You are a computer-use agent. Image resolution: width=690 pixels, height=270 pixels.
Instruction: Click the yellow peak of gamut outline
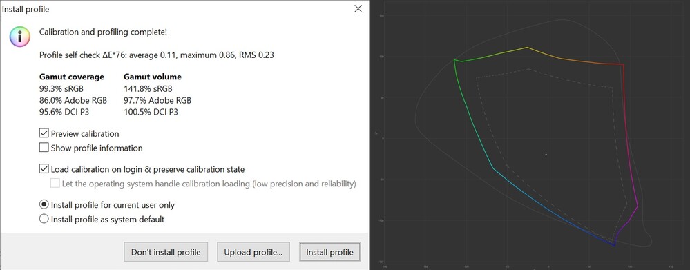point(527,47)
